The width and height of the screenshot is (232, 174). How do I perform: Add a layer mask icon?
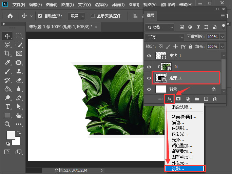pyautogui.click(x=178, y=99)
